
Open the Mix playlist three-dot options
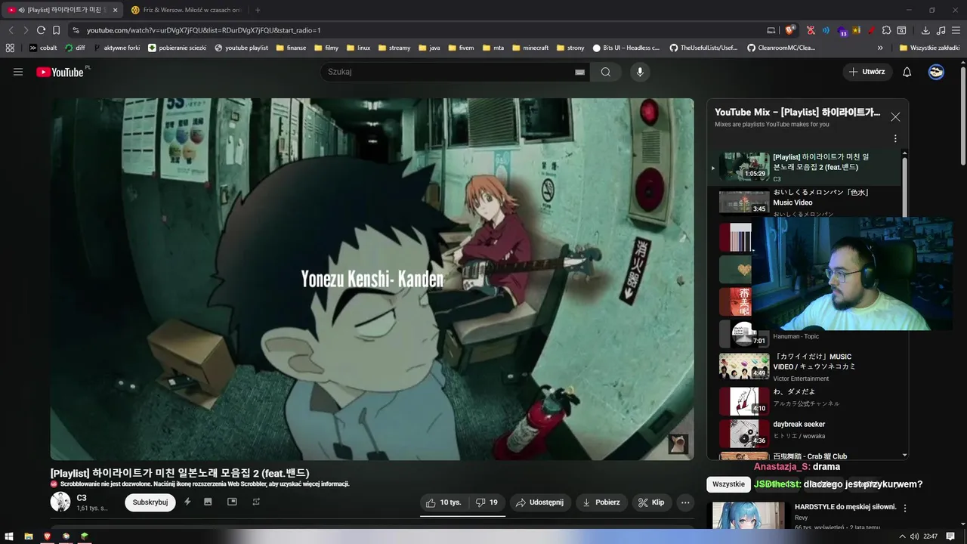pos(895,138)
